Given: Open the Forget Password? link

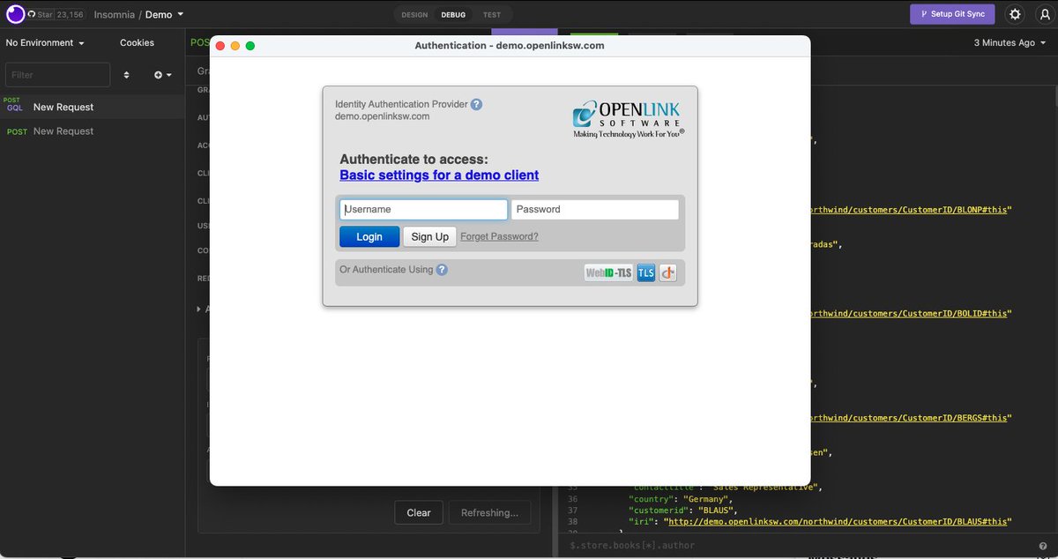Looking at the screenshot, I should pos(499,236).
